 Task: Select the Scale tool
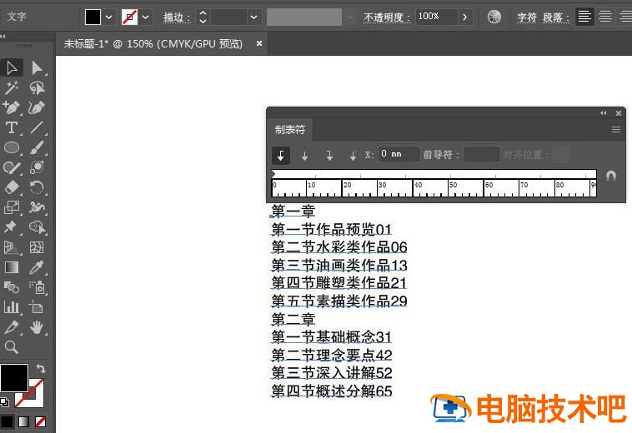tap(12, 207)
